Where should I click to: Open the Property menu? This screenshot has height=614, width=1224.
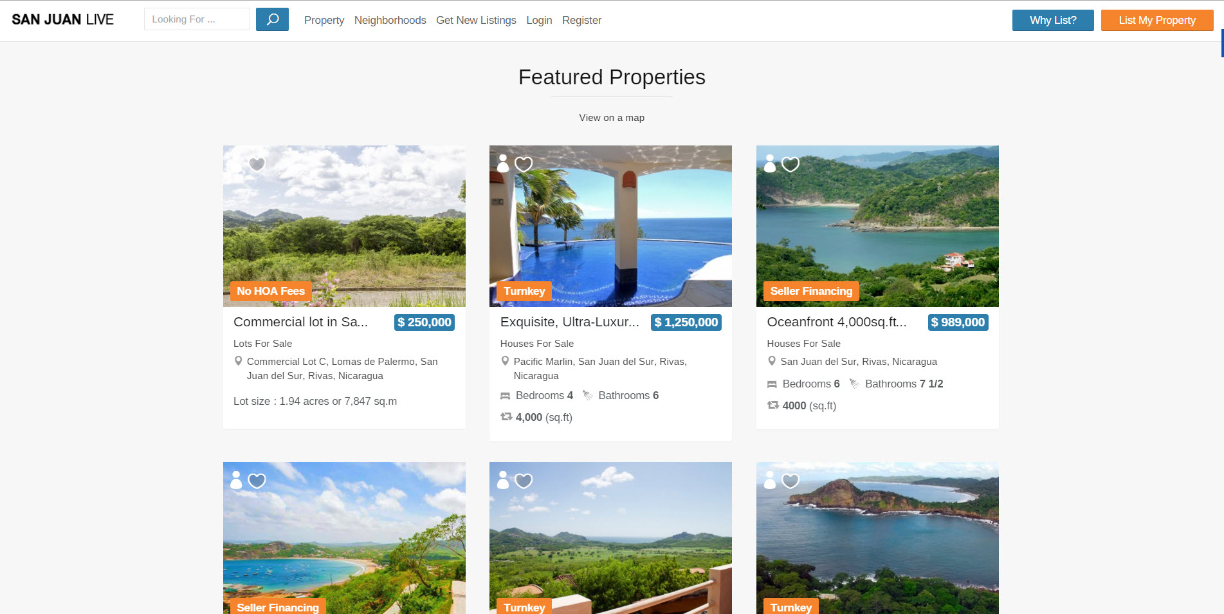324,20
